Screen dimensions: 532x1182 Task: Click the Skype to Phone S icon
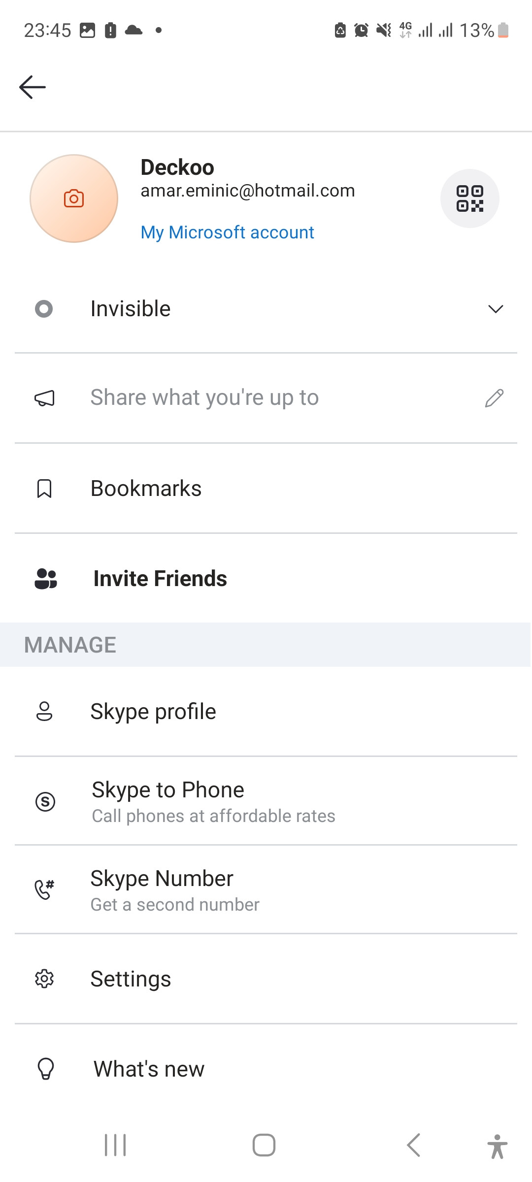[45, 801]
